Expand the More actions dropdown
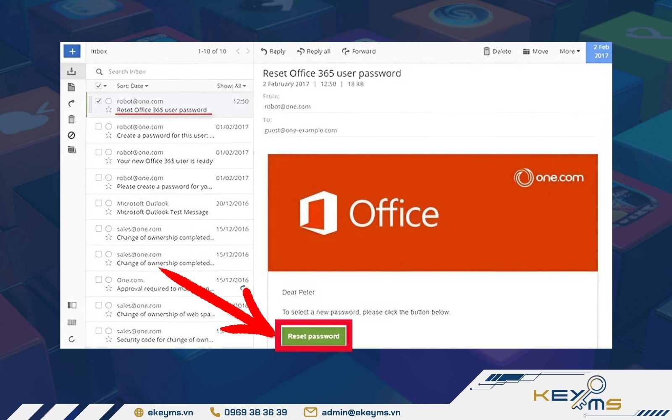The height and width of the screenshot is (420, 672). point(570,51)
